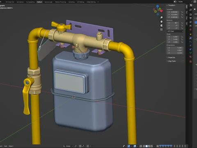Lock the Scale Y value
Image resolution: width=197 pixels, height=148 pixels.
tap(182, 39)
